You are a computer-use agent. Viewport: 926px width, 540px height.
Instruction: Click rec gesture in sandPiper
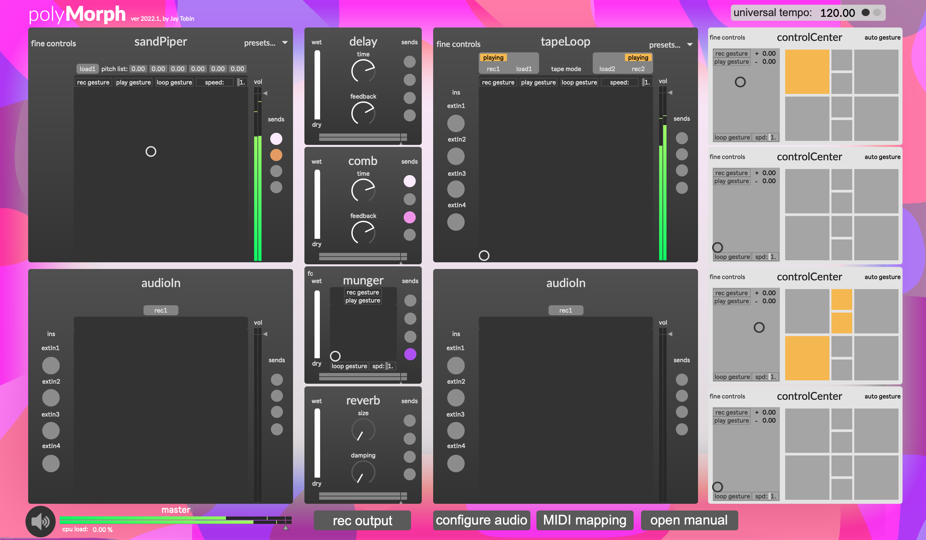[x=93, y=83]
